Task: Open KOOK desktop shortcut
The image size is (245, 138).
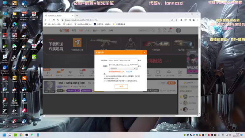Action: (x=34, y=58)
